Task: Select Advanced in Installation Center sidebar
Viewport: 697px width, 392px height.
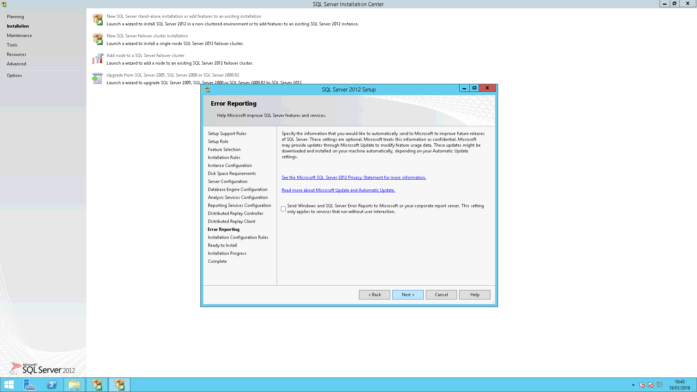Action: click(x=16, y=64)
